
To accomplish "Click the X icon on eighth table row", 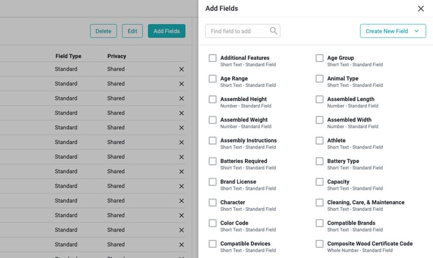I will (181, 171).
